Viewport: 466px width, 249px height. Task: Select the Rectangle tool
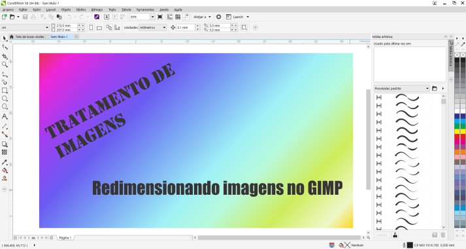pos(5,90)
